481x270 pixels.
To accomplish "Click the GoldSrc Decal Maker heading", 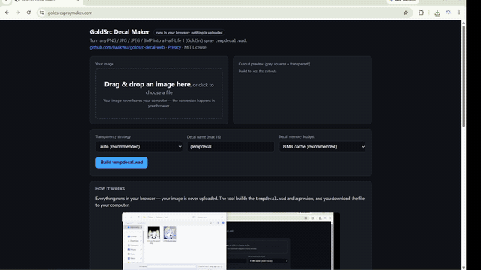I will pos(119,32).
